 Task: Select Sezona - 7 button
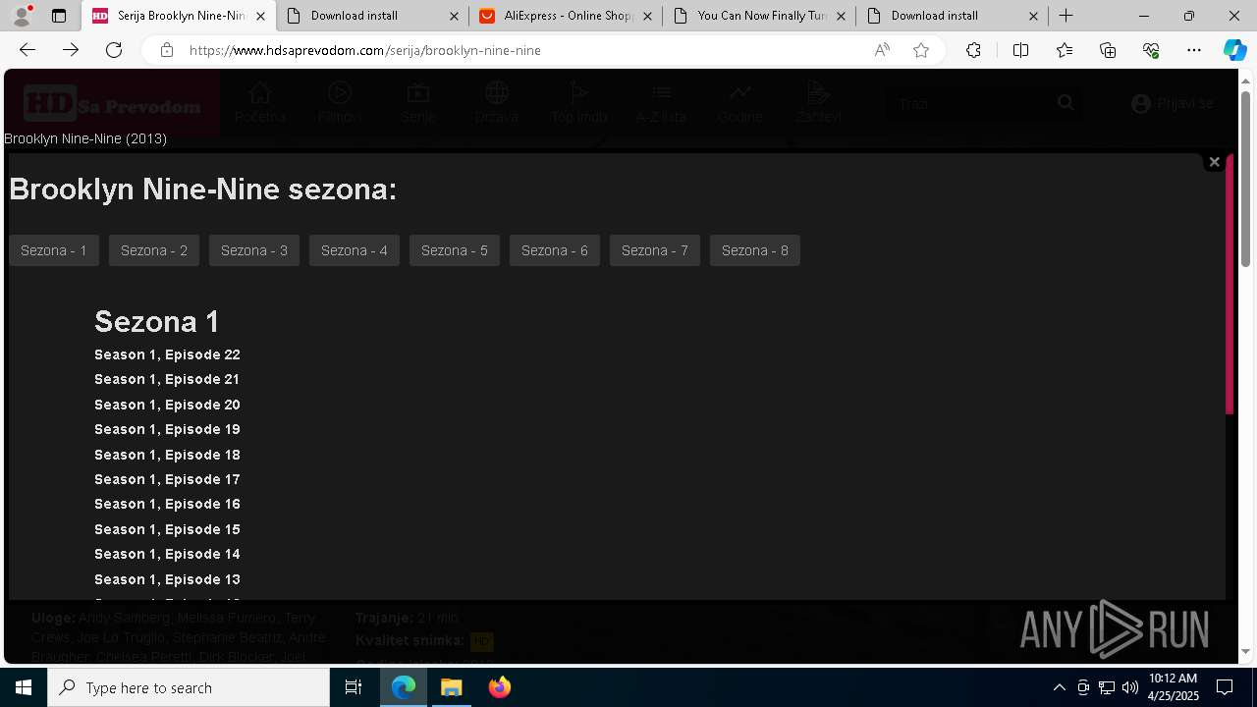click(x=655, y=250)
